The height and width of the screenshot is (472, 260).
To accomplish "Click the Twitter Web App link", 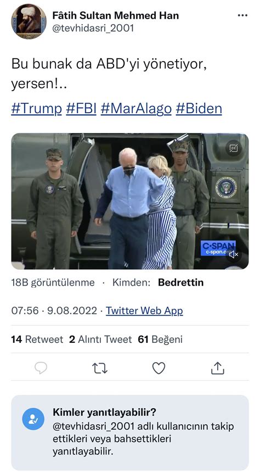I will click(x=144, y=310).
